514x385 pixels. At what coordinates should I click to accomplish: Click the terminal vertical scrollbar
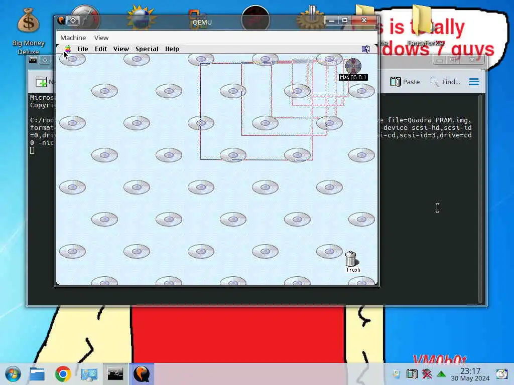pos(480,199)
